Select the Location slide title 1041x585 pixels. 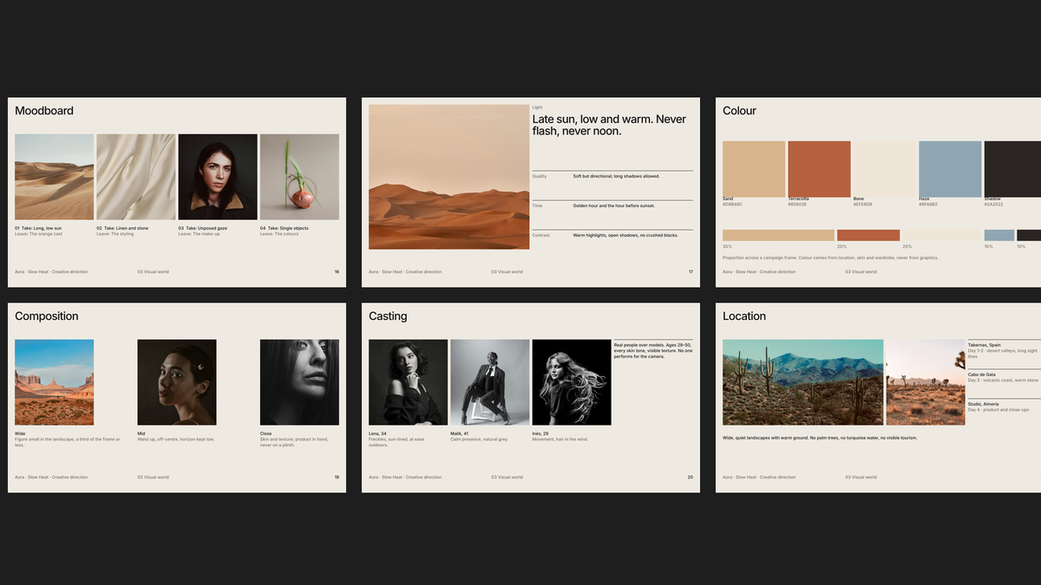[x=744, y=316]
